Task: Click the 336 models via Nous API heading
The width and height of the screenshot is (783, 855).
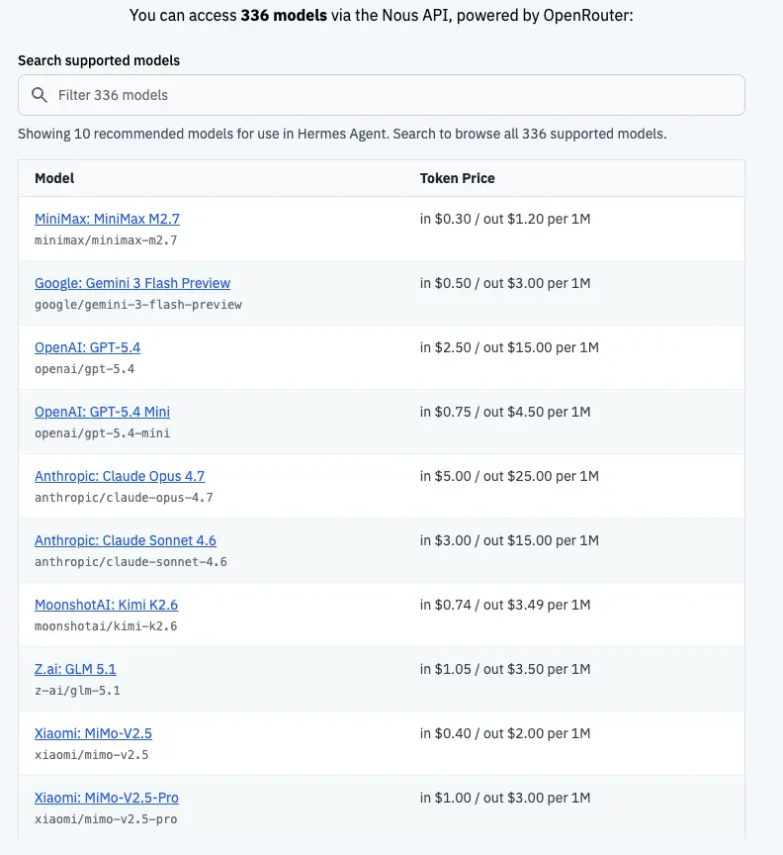Action: coord(382,15)
